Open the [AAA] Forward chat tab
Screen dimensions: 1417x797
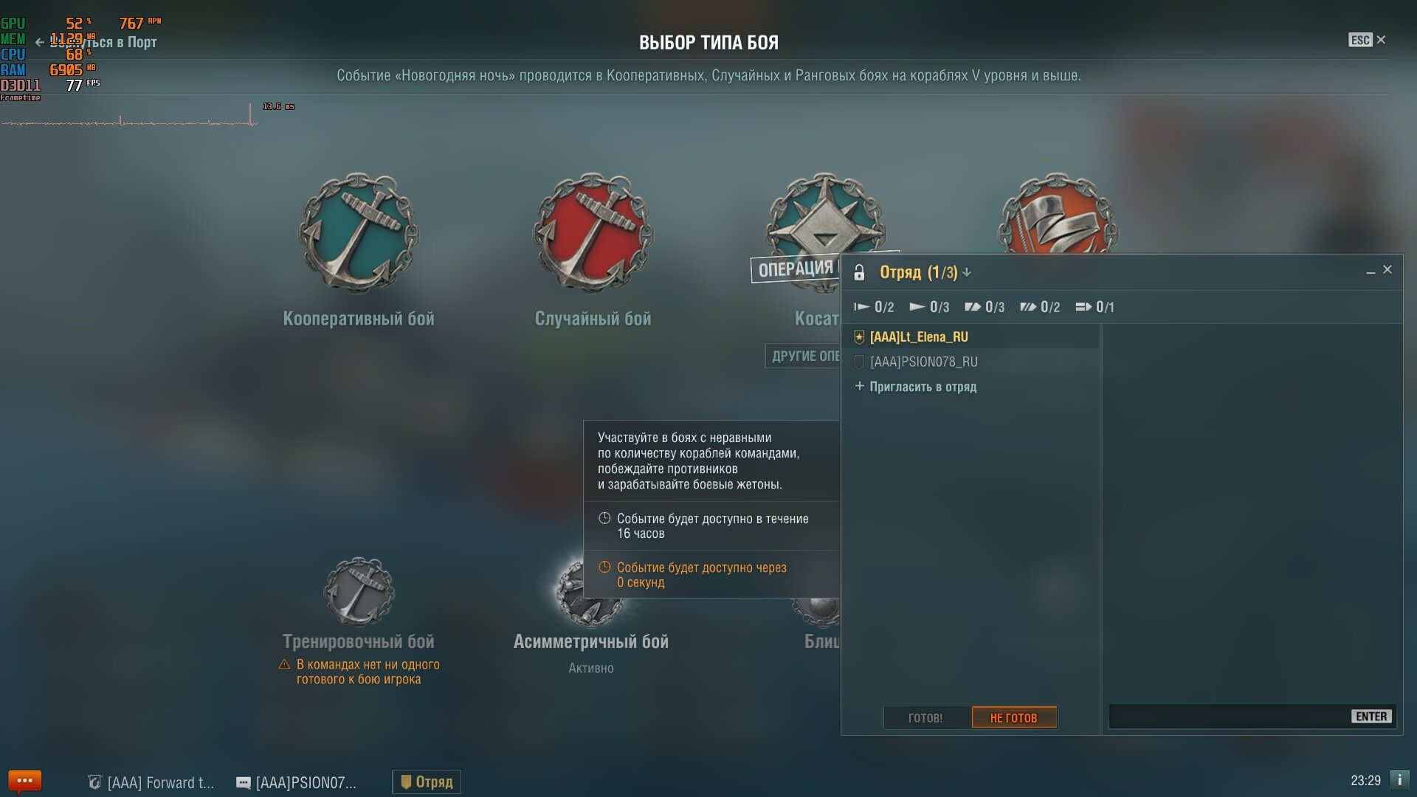[x=151, y=782]
